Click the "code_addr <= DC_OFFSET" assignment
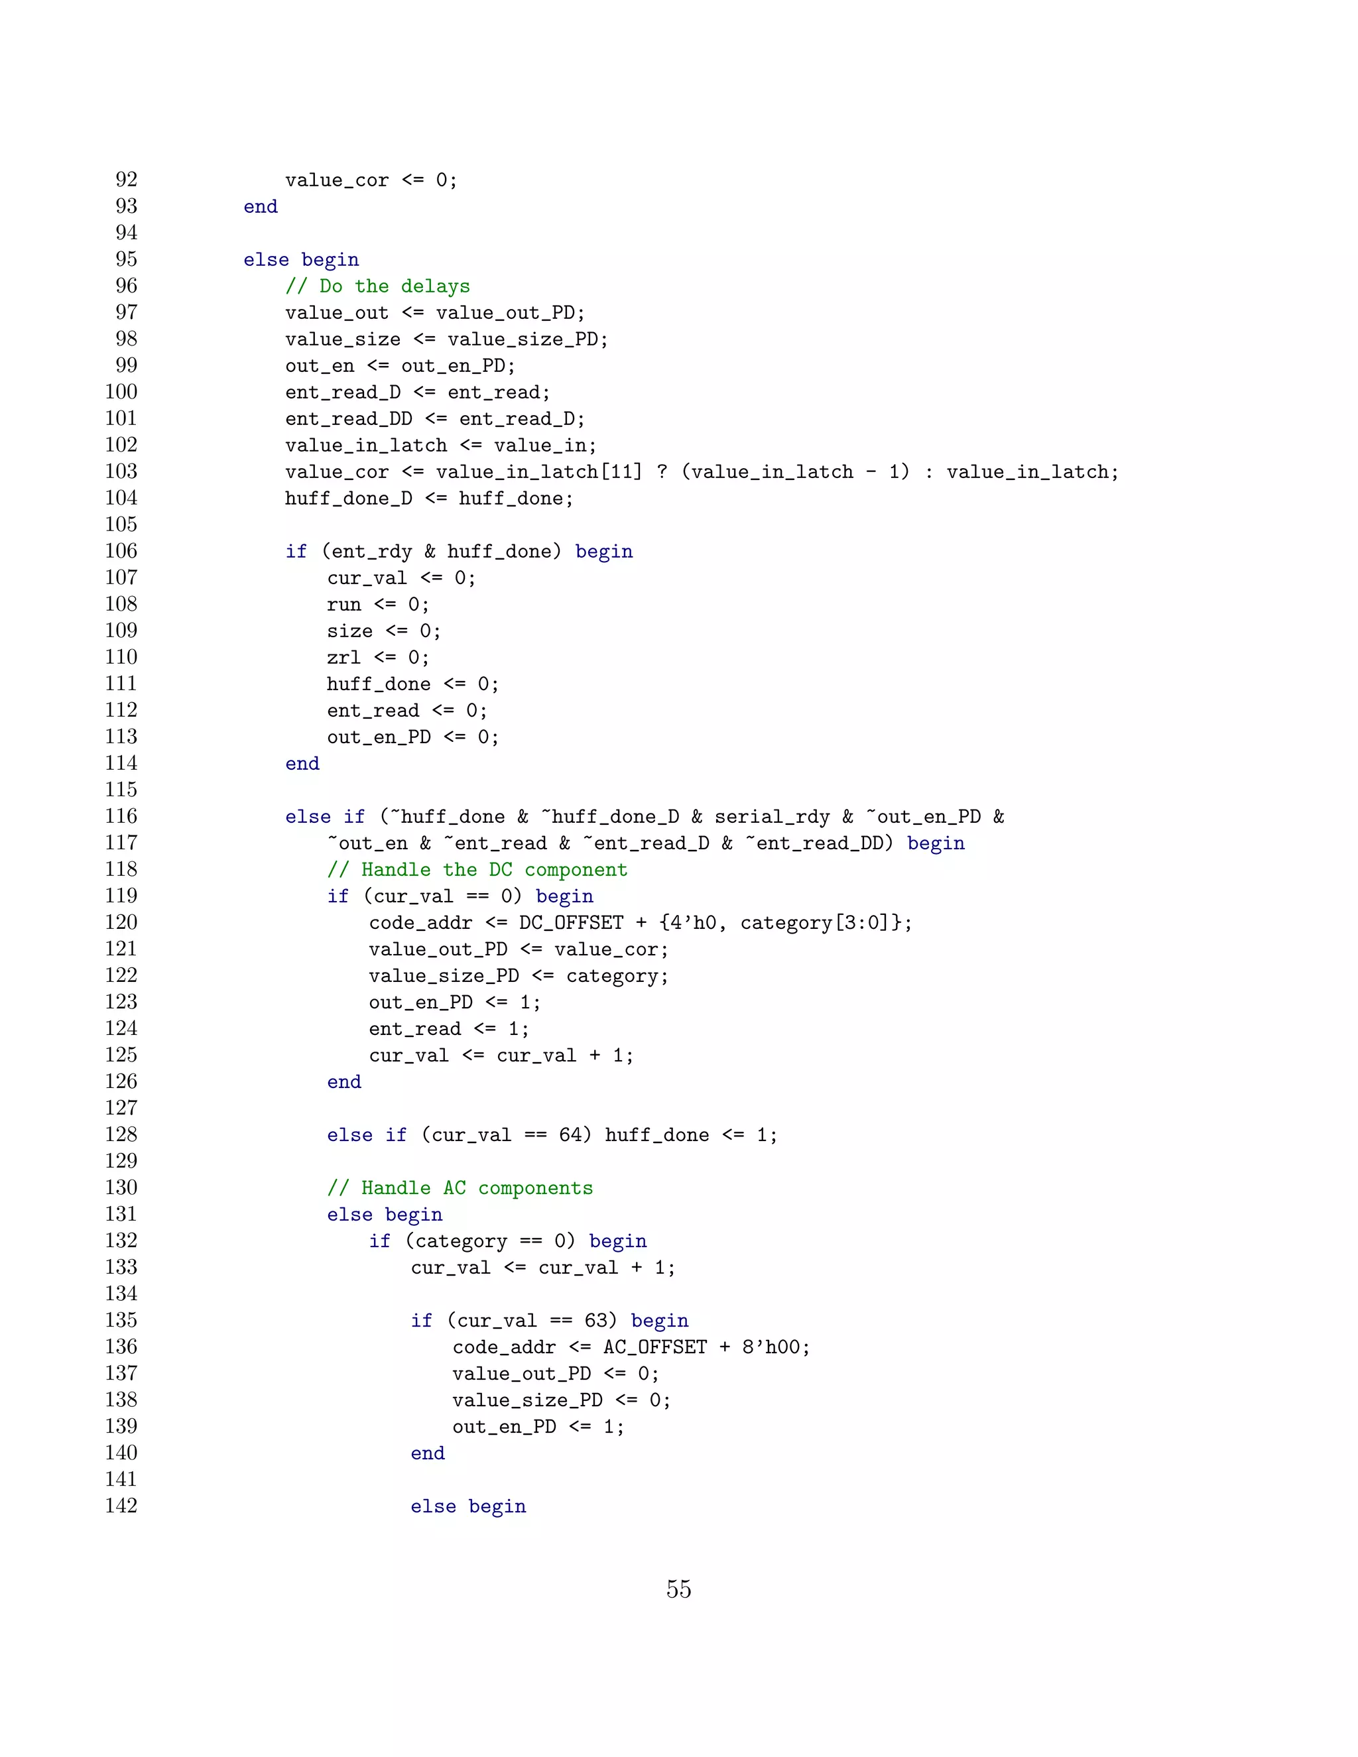Viewport: 1358px width, 1757px height. 641,924
